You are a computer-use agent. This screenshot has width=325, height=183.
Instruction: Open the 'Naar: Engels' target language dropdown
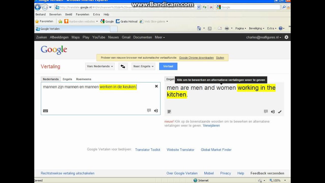coord(143,66)
